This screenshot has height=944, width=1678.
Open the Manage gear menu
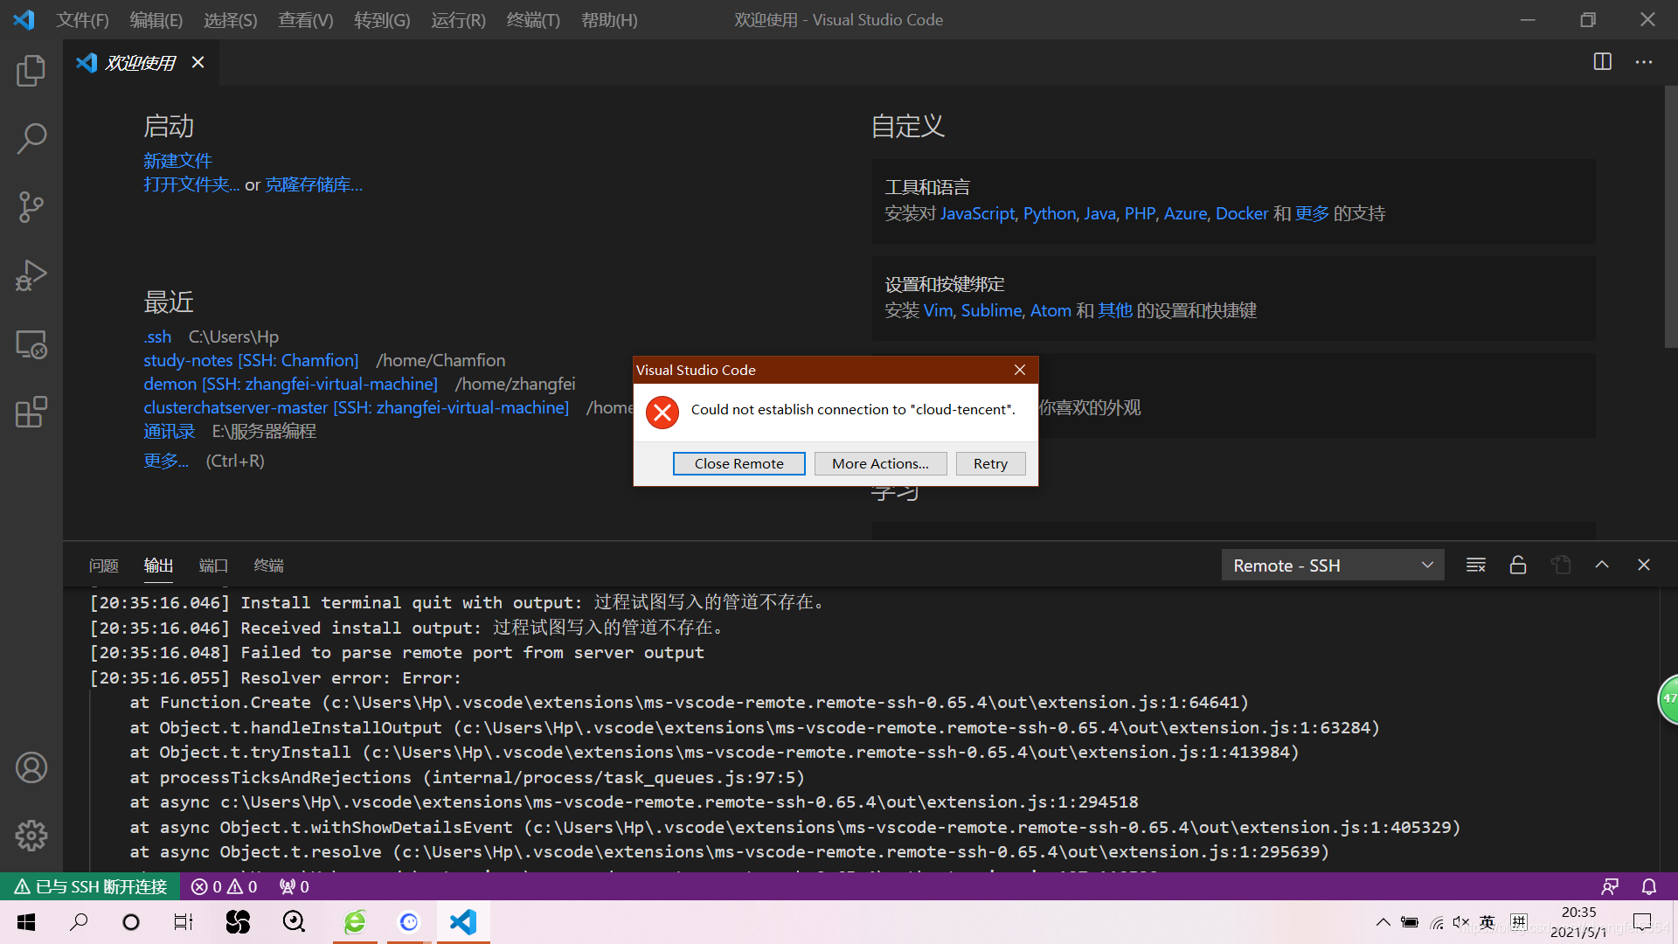(31, 836)
